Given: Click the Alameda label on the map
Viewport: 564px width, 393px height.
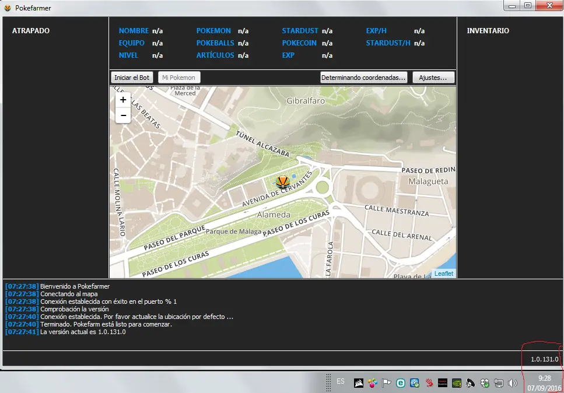Looking at the screenshot, I should (x=274, y=215).
